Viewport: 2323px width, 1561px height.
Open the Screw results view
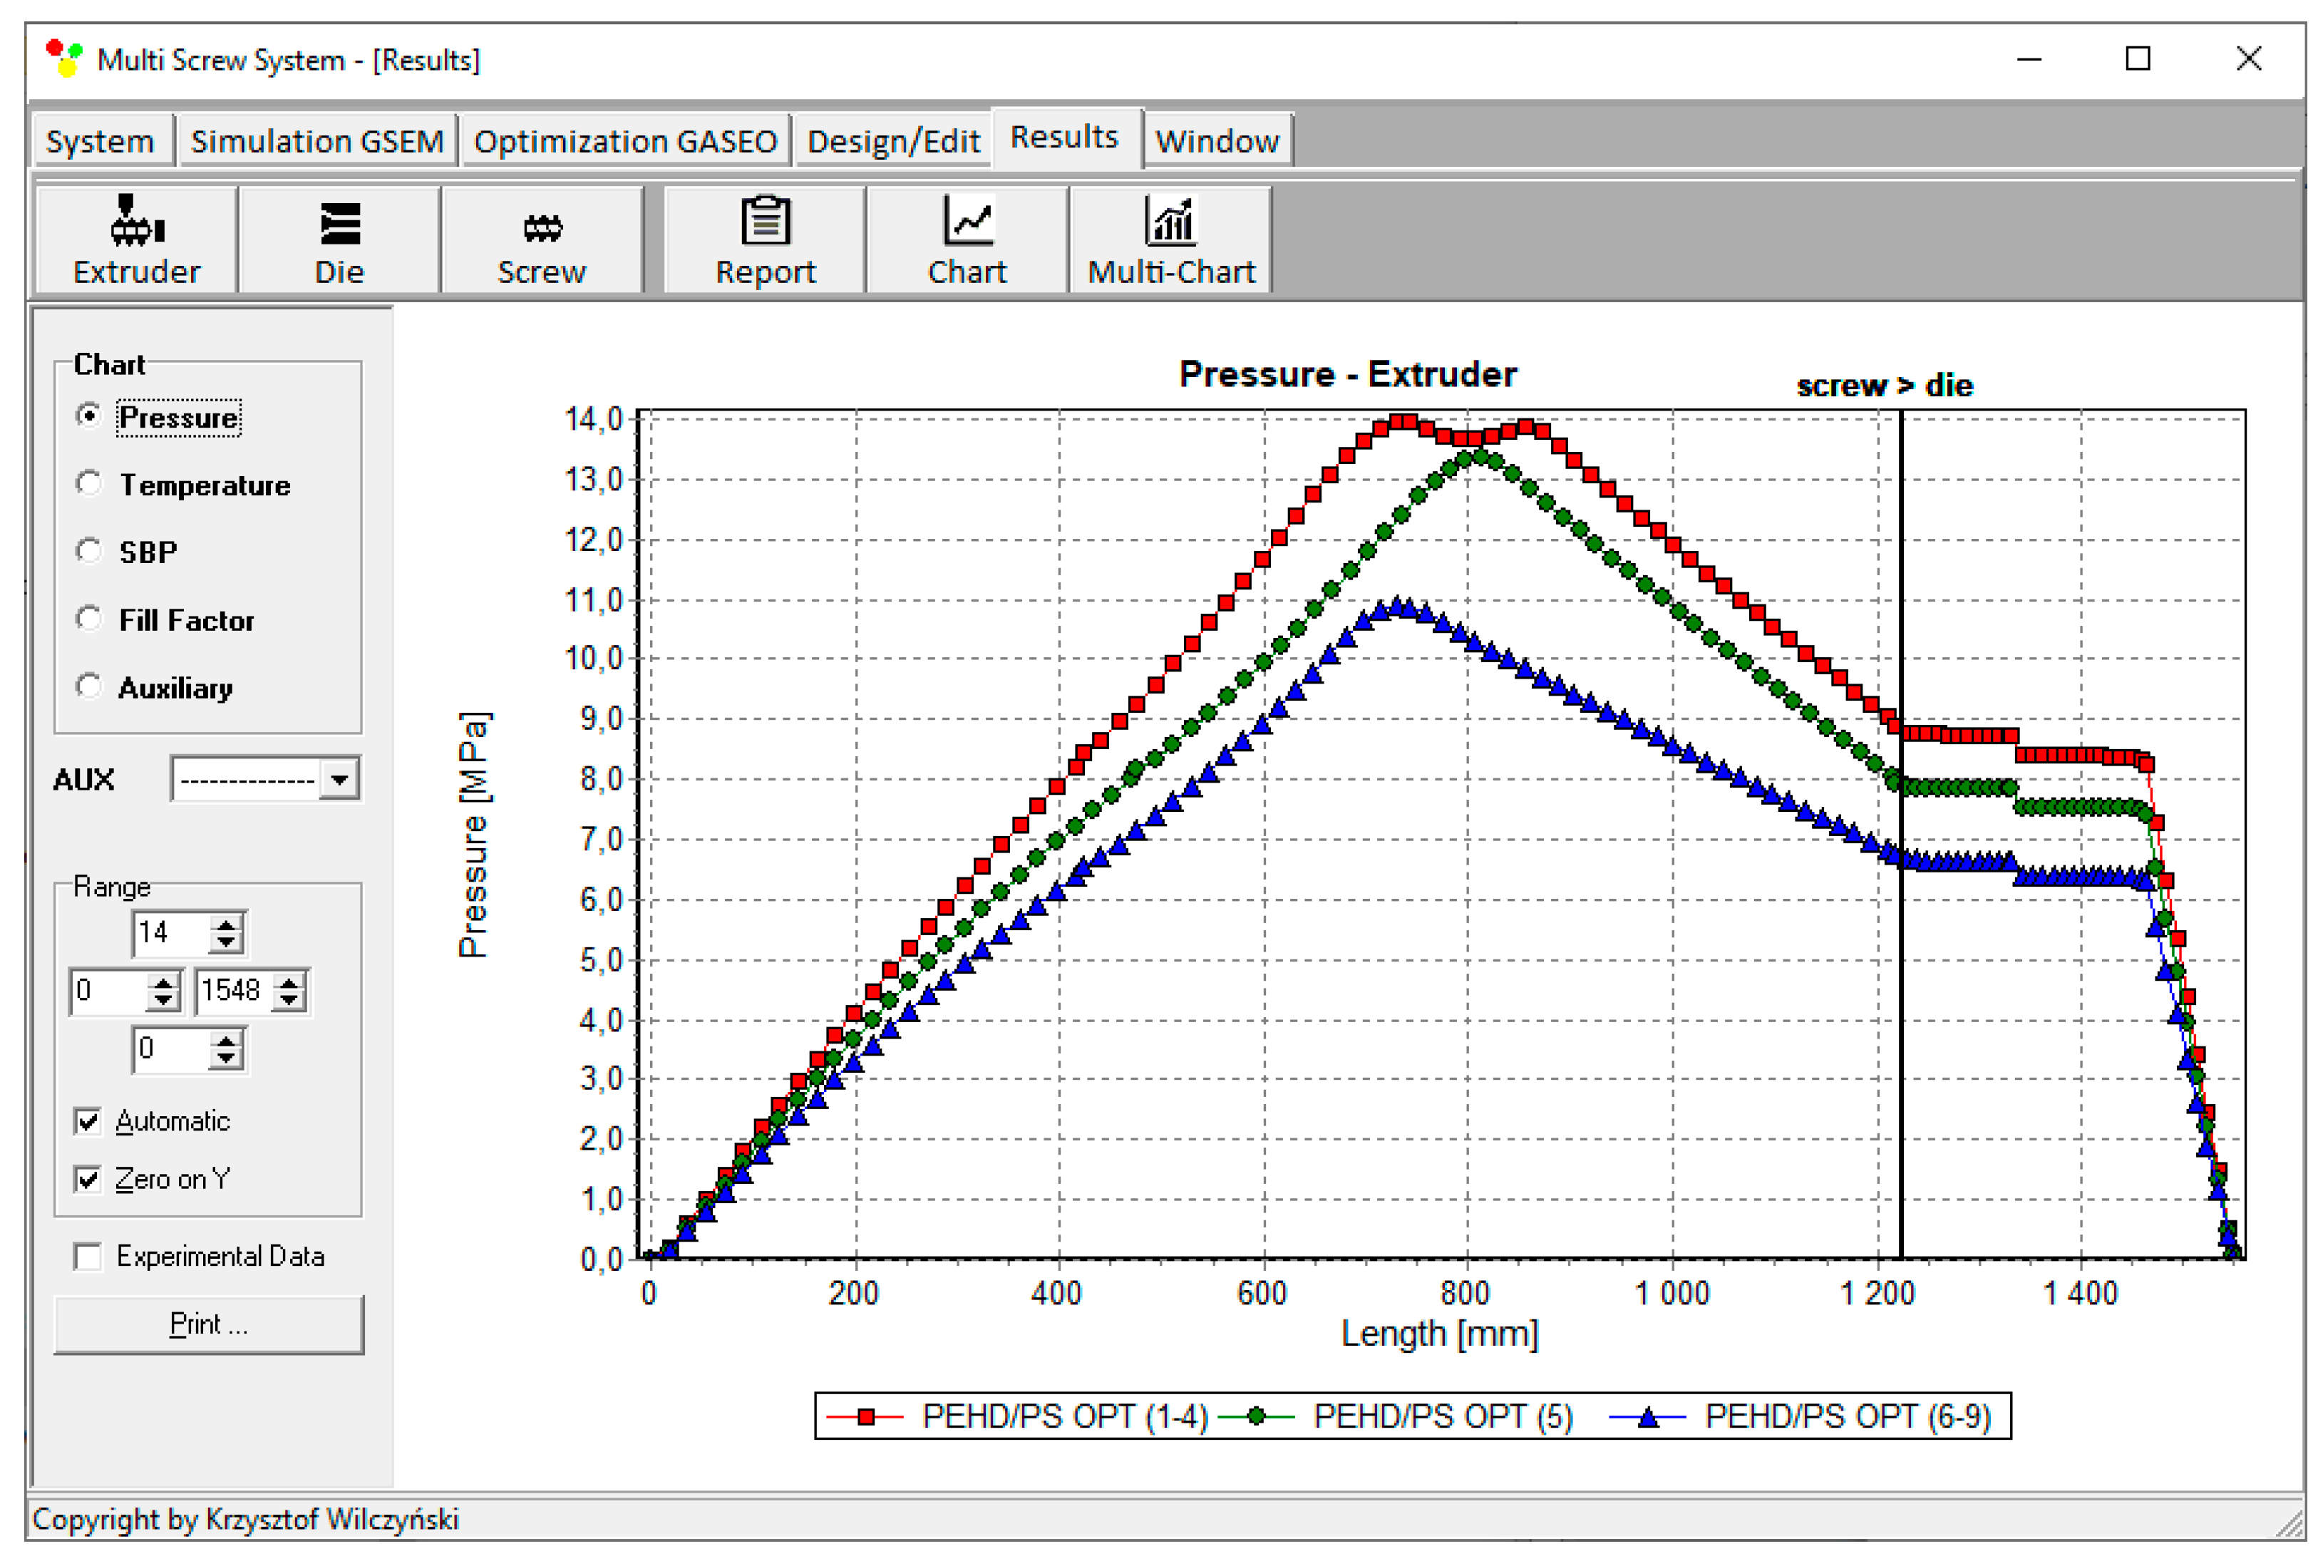point(540,239)
